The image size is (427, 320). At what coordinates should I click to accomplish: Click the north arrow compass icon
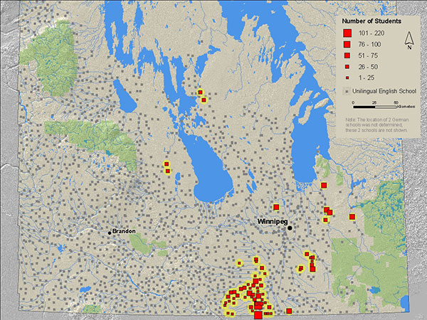(x=408, y=41)
